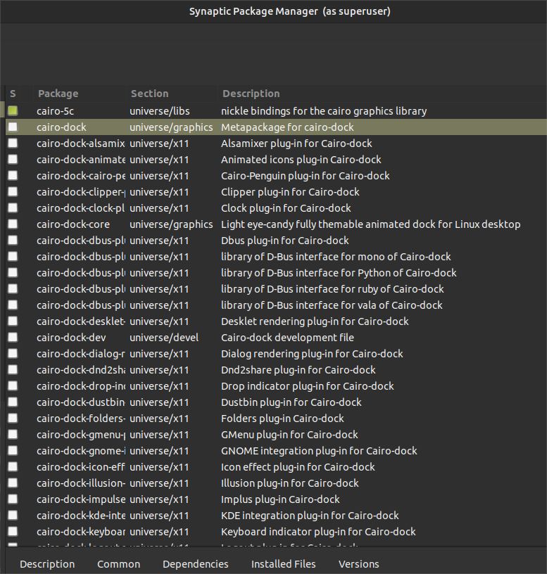The image size is (547, 574).
Task: Click the S status column header
Action: [13, 94]
